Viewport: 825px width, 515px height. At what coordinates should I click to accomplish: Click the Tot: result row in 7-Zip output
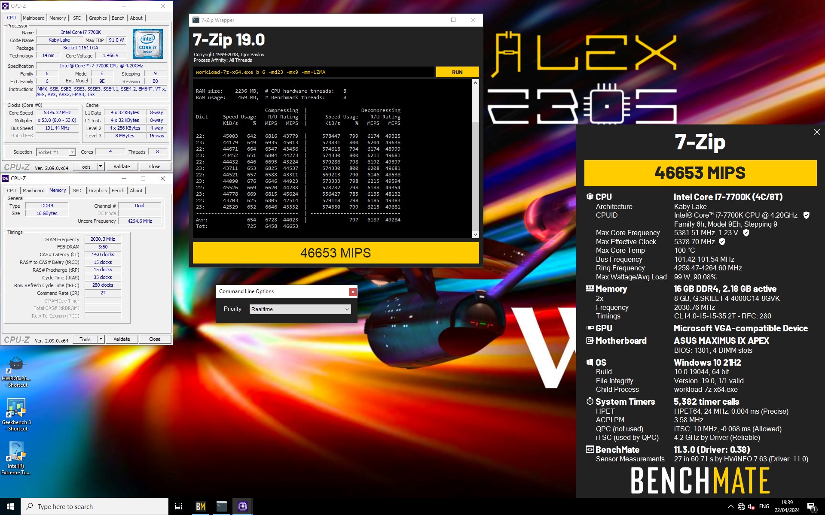pos(247,226)
